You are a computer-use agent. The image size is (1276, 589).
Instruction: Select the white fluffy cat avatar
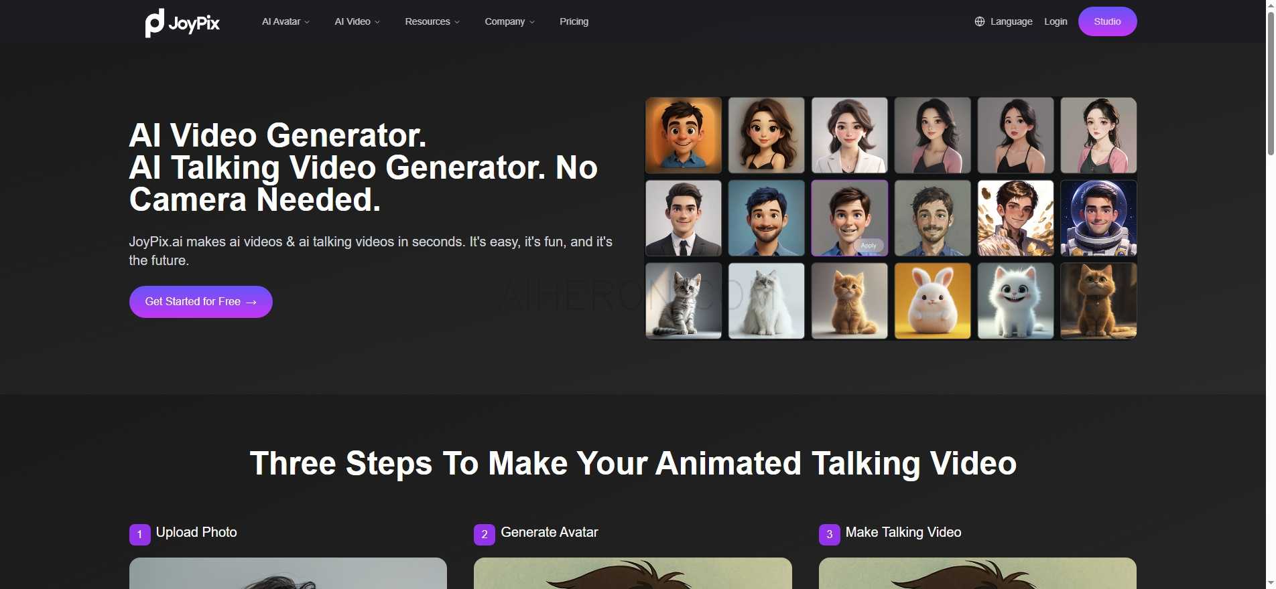[x=767, y=301]
